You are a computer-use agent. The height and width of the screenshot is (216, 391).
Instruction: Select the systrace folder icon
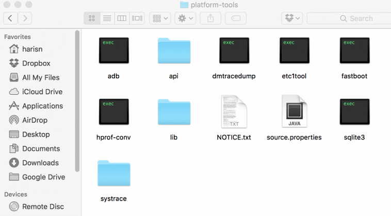point(113,173)
